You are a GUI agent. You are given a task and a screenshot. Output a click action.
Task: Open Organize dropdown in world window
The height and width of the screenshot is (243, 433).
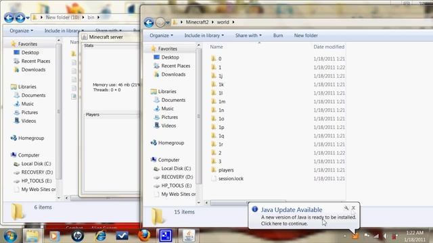pyautogui.click(x=161, y=36)
